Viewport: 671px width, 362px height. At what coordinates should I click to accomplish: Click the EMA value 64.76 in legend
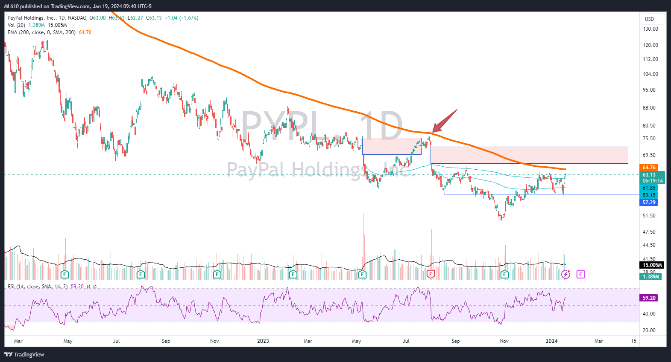pos(85,32)
